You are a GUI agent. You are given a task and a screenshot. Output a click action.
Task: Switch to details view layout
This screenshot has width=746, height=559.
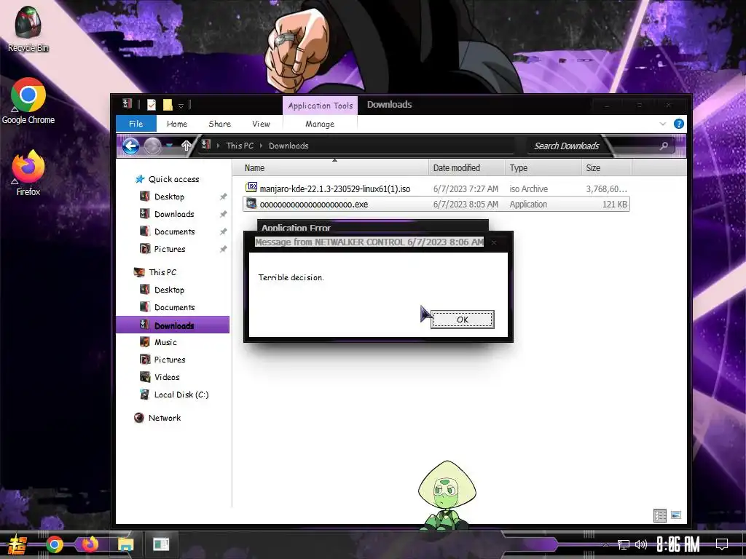[660, 515]
